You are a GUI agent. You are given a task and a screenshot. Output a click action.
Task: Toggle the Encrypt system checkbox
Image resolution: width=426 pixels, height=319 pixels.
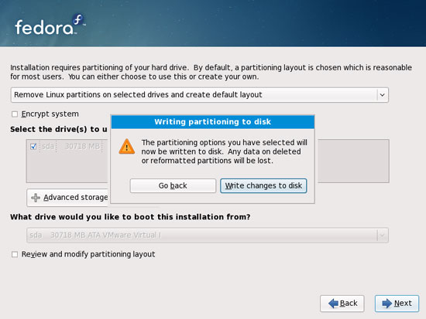click(x=15, y=114)
